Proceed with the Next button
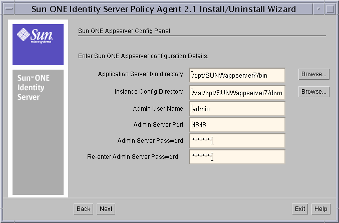The width and height of the screenshot is (339, 223). [x=106, y=209]
